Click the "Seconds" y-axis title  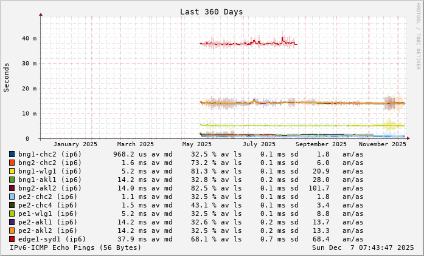pyautogui.click(x=7, y=77)
